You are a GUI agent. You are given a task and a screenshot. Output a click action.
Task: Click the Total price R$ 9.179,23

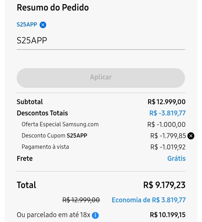point(164,185)
